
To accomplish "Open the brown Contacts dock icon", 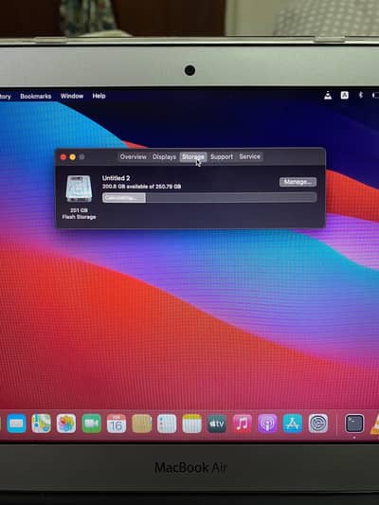I will click(x=142, y=424).
